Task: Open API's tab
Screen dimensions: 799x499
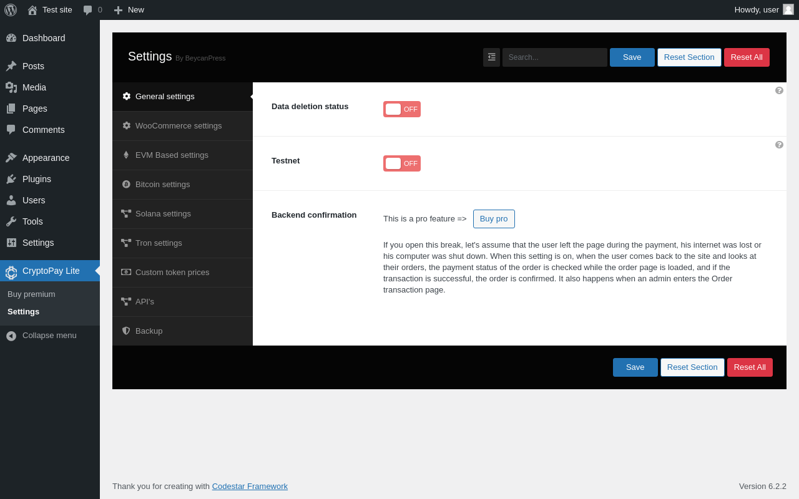Action: click(x=182, y=302)
